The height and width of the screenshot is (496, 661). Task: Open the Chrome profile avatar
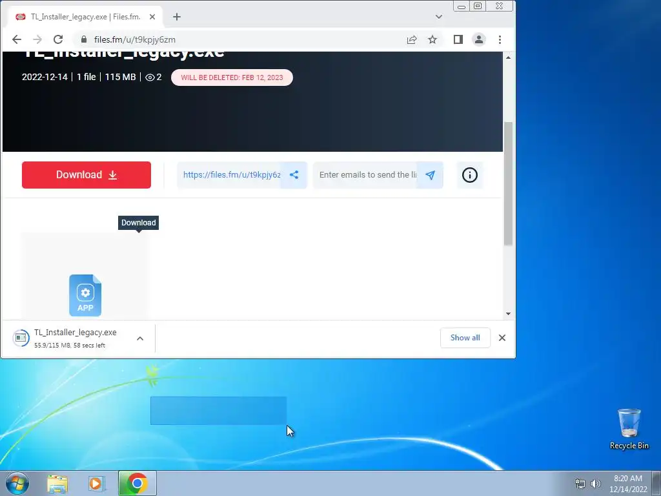coord(479,39)
